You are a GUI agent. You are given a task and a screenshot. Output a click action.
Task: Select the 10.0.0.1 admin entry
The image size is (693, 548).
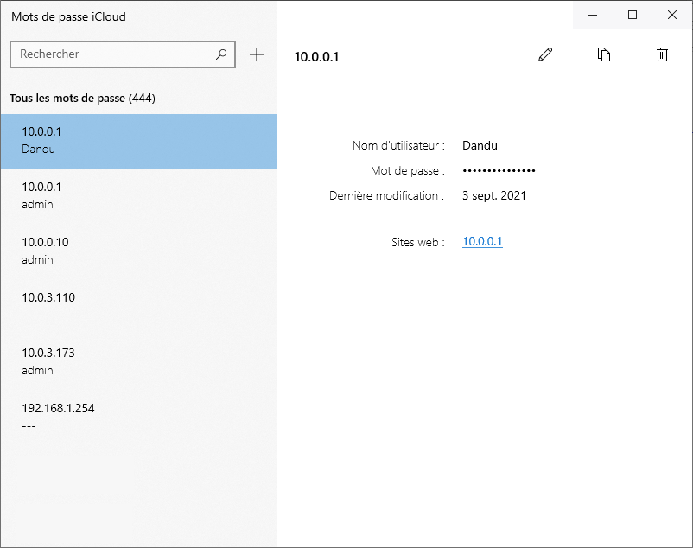139,197
